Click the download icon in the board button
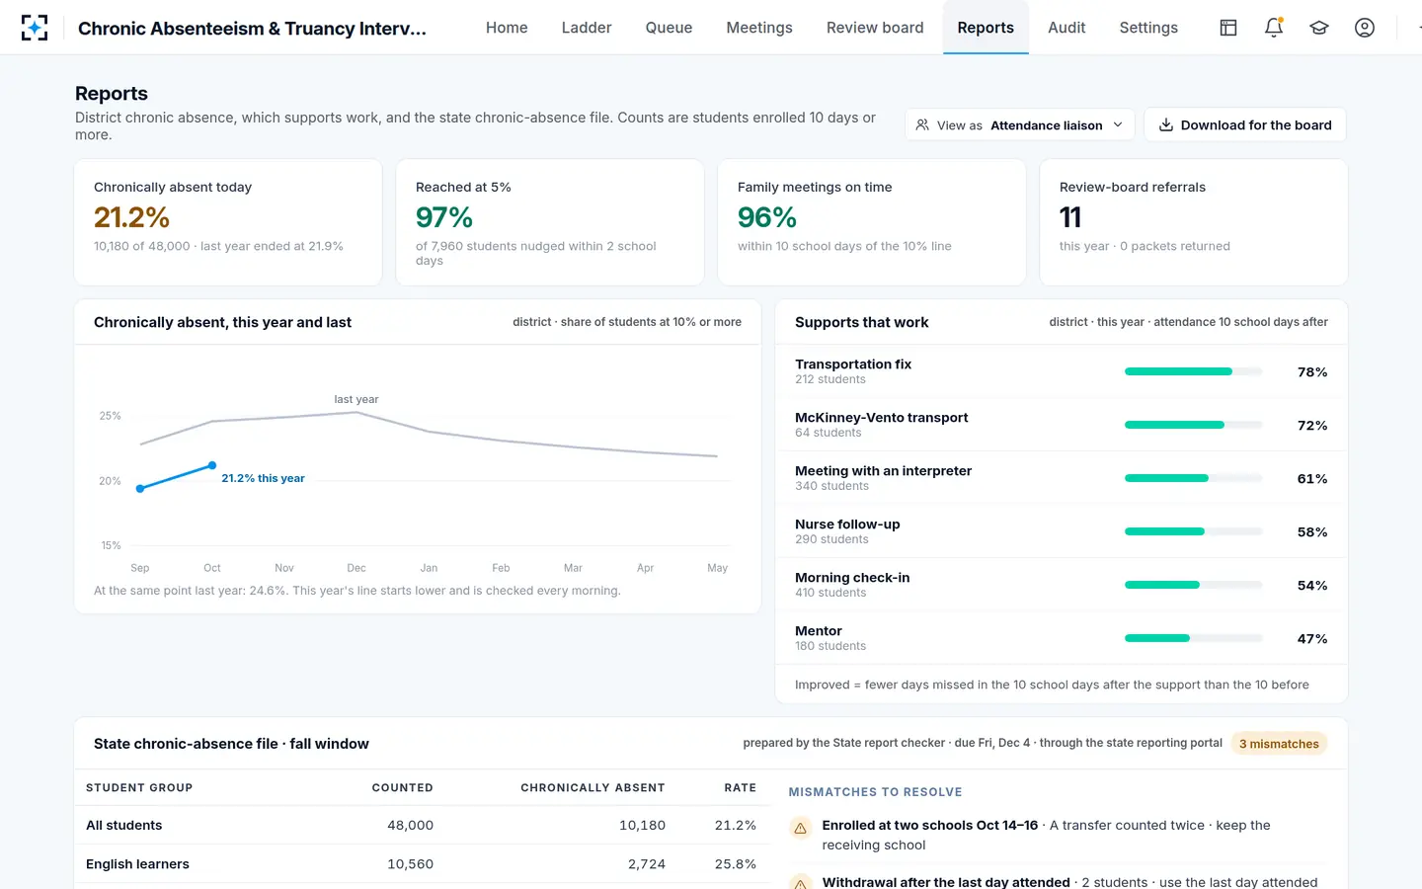This screenshot has width=1422, height=889. (x=1166, y=124)
